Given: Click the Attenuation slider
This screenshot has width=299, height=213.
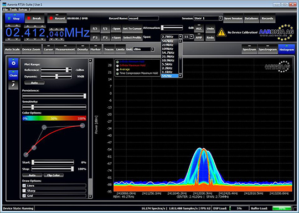Looking at the screenshot, I should [172, 28].
